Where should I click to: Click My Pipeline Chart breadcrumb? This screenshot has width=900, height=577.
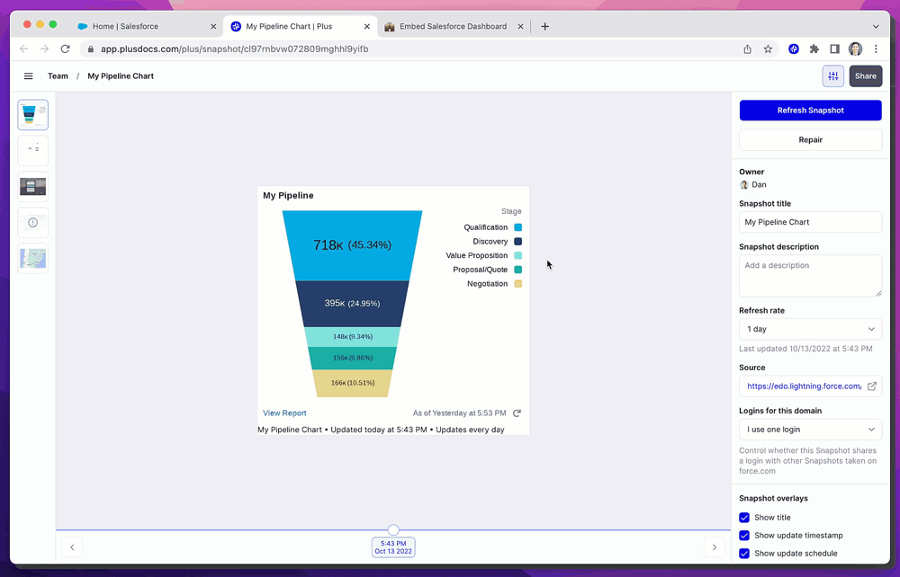click(x=121, y=76)
